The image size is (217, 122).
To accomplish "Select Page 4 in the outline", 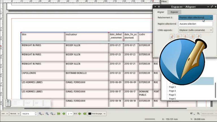I will pos(172,91).
